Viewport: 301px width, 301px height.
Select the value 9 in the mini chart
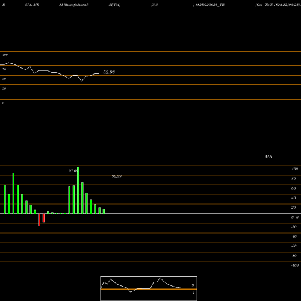(193, 285)
